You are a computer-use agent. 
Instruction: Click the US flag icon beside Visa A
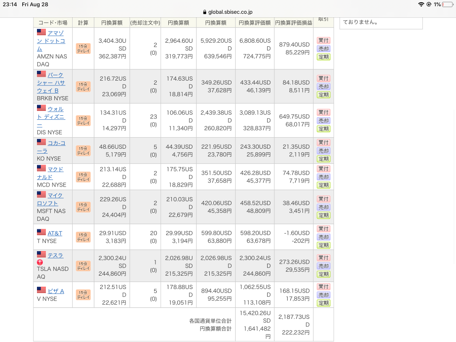[x=41, y=290]
